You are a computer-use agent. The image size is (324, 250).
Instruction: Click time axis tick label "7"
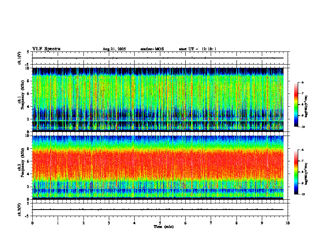(x=211, y=223)
